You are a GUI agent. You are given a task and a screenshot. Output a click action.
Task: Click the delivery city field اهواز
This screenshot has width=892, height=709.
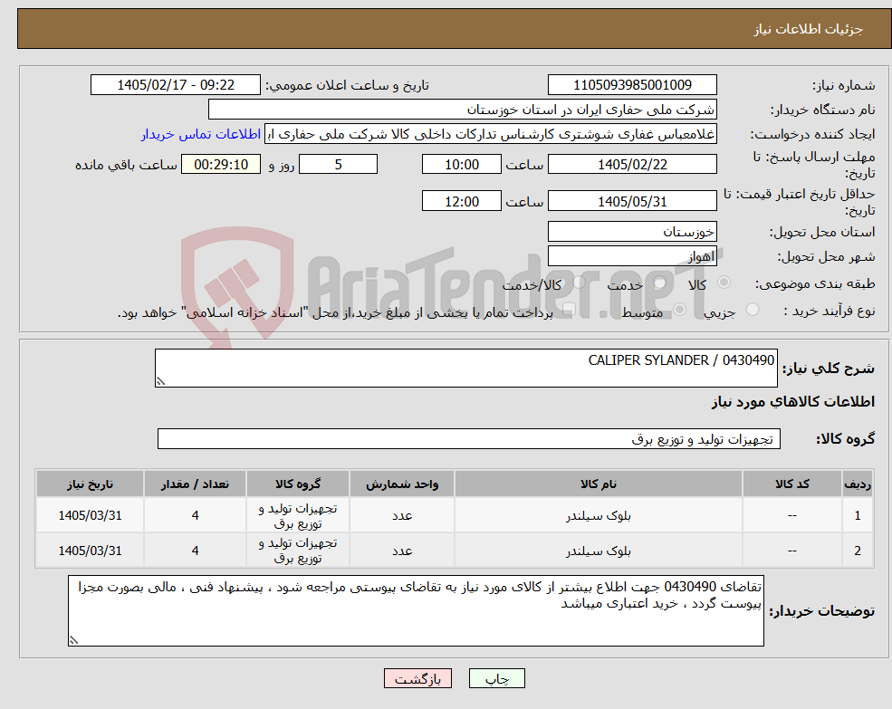[632, 256]
